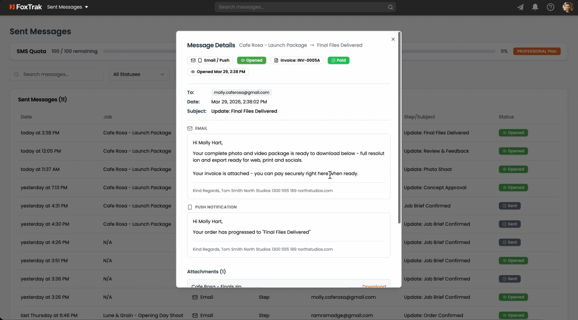The height and width of the screenshot is (320, 578).
Task: Click the Cafe Rosa - Launch Package breadcrumb
Action: [273, 45]
